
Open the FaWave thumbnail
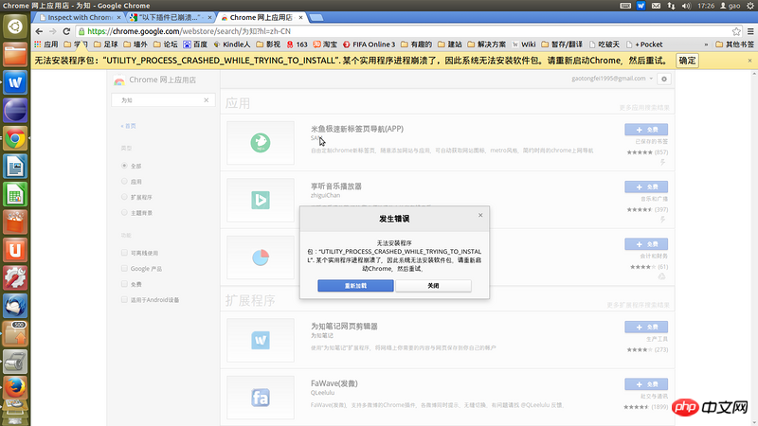261,398
